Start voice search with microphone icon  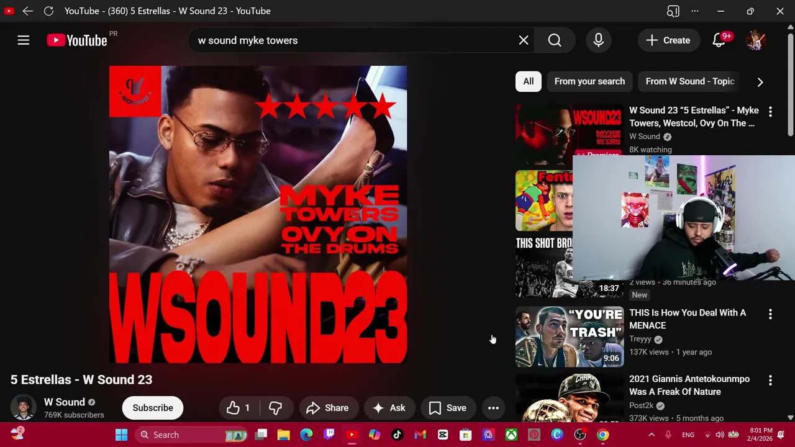click(599, 40)
